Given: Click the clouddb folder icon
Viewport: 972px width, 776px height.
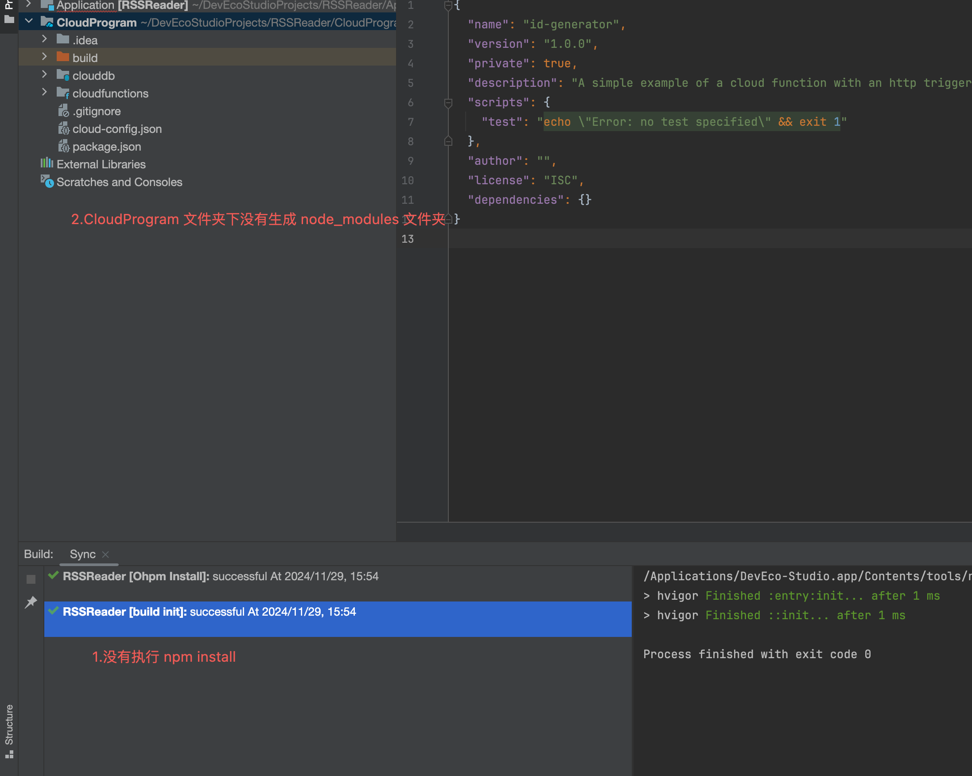Looking at the screenshot, I should click(x=62, y=75).
